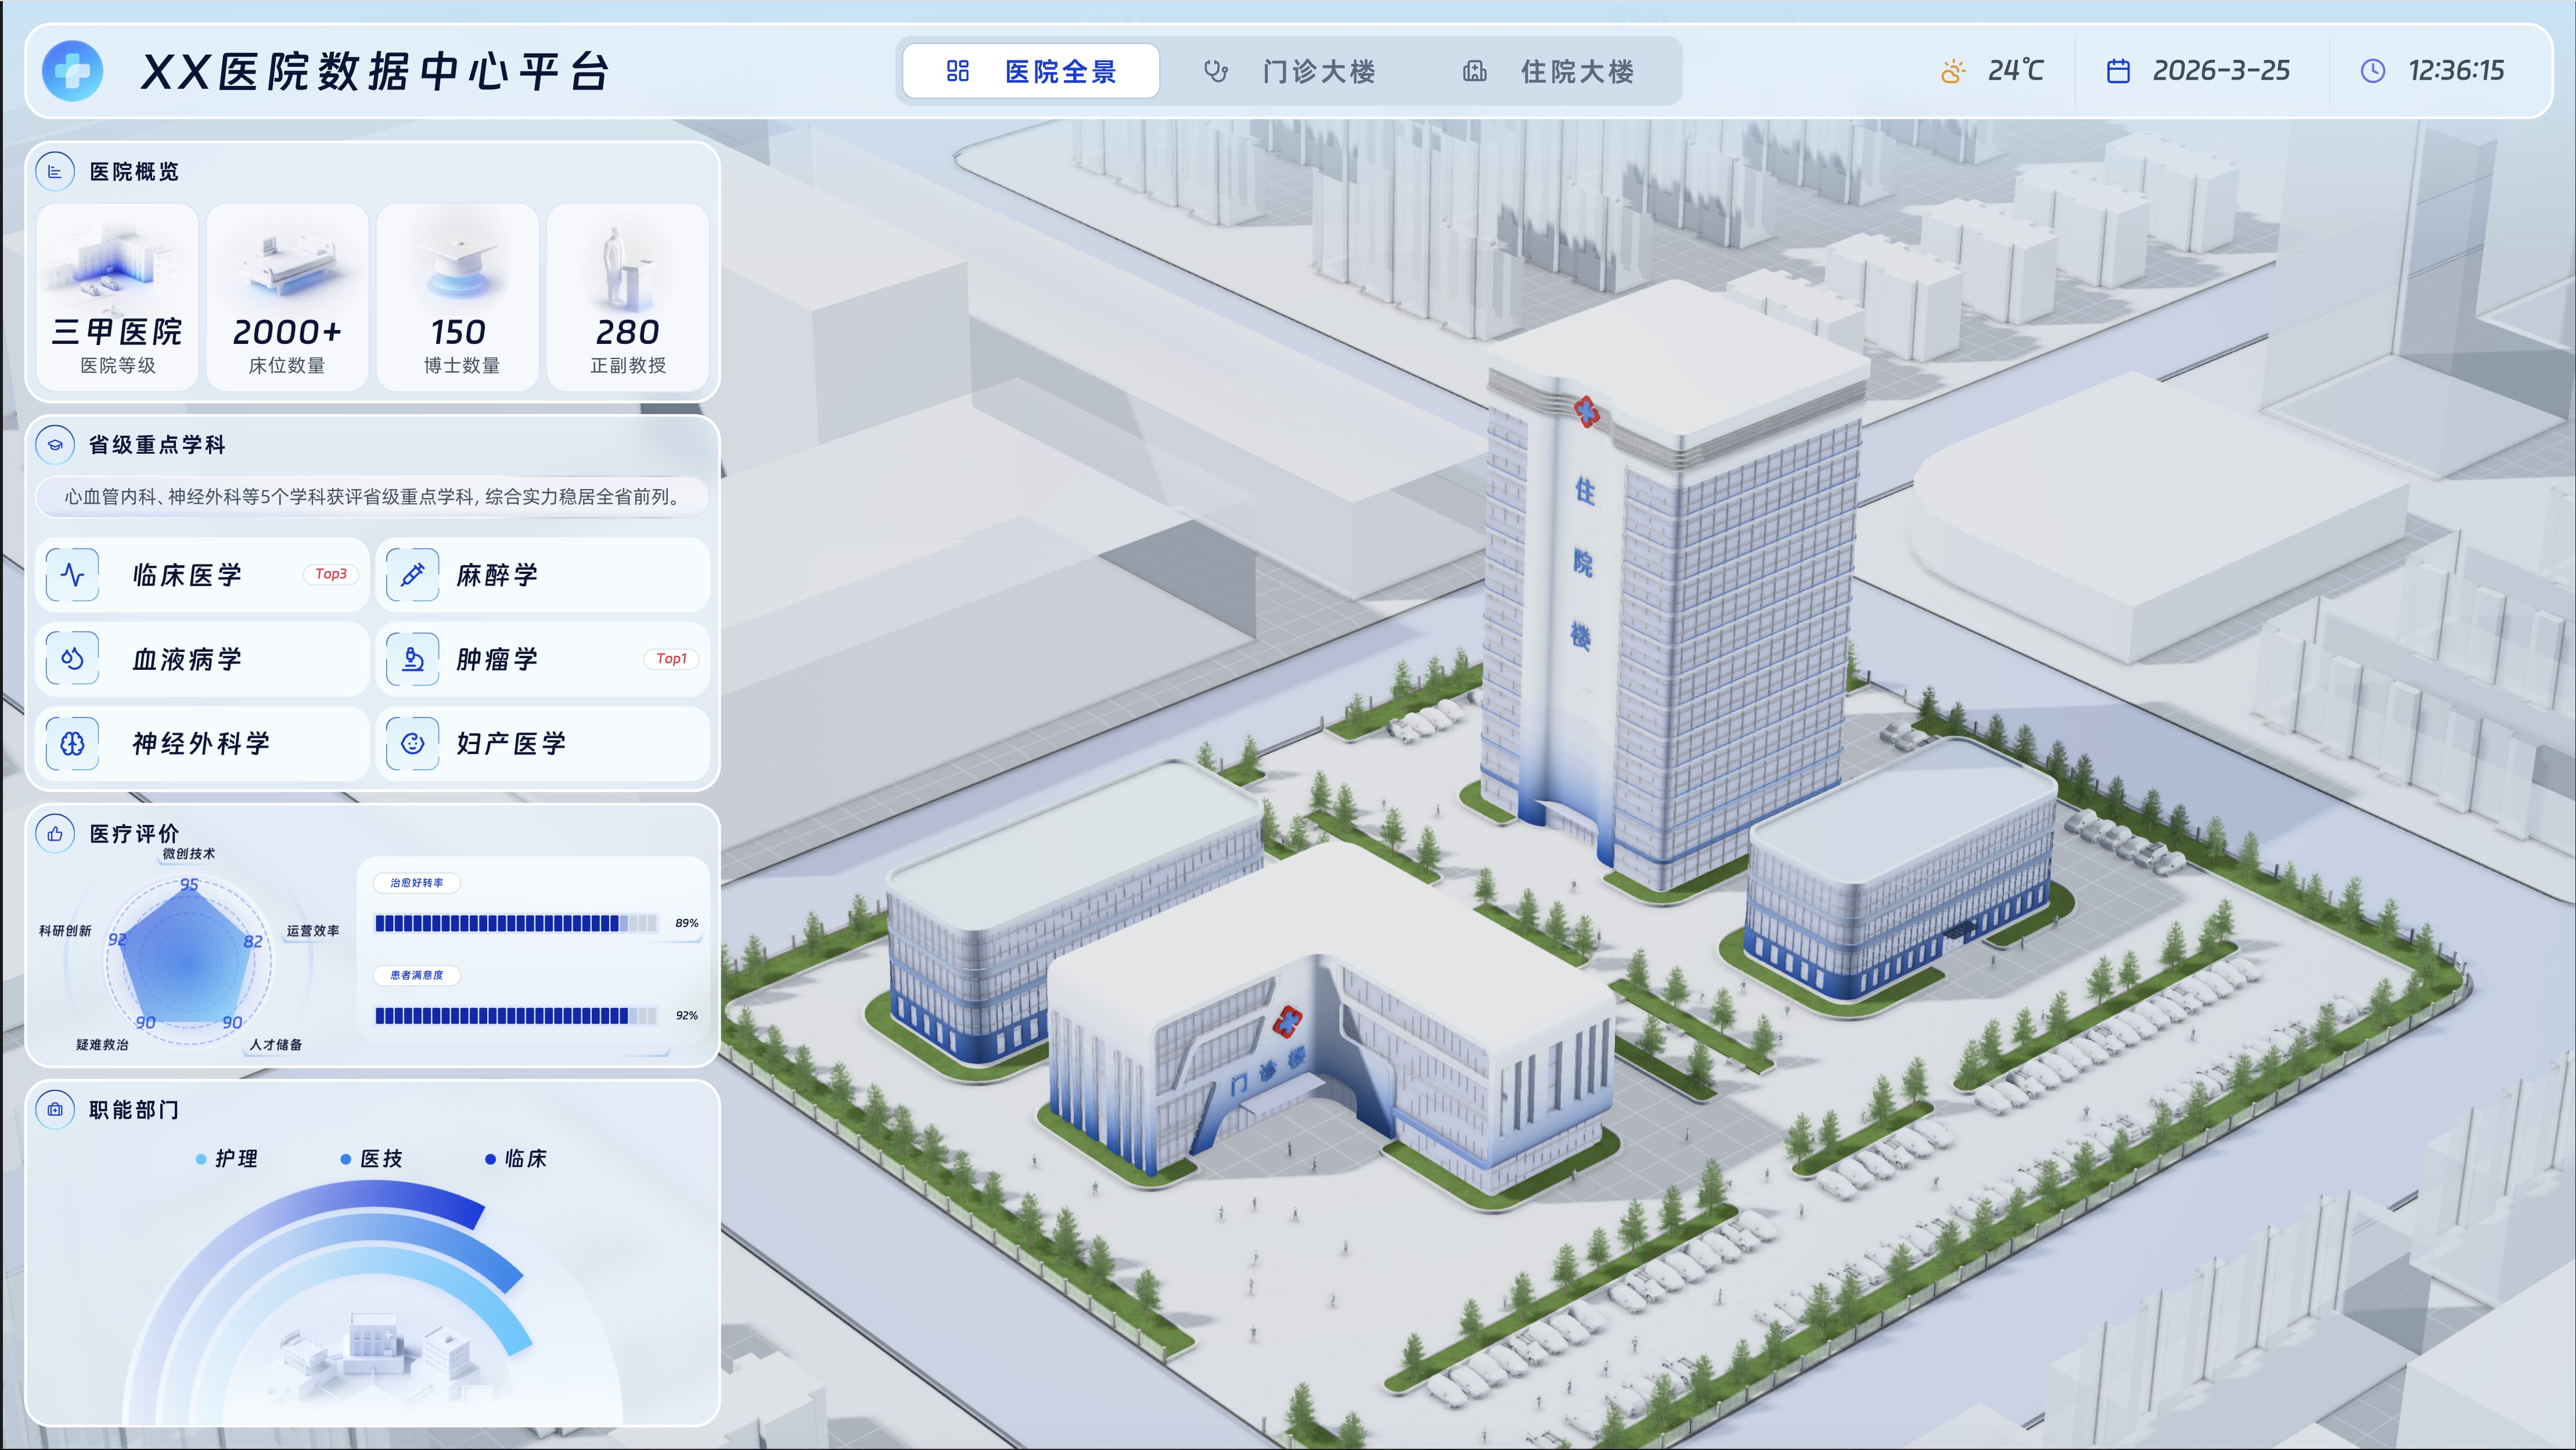Click the brain icon for 神经外科学

click(73, 742)
